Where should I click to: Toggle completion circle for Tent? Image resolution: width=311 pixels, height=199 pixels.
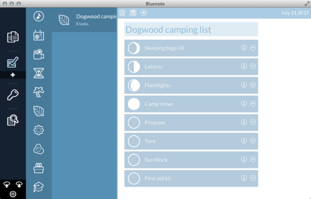[x=134, y=141]
